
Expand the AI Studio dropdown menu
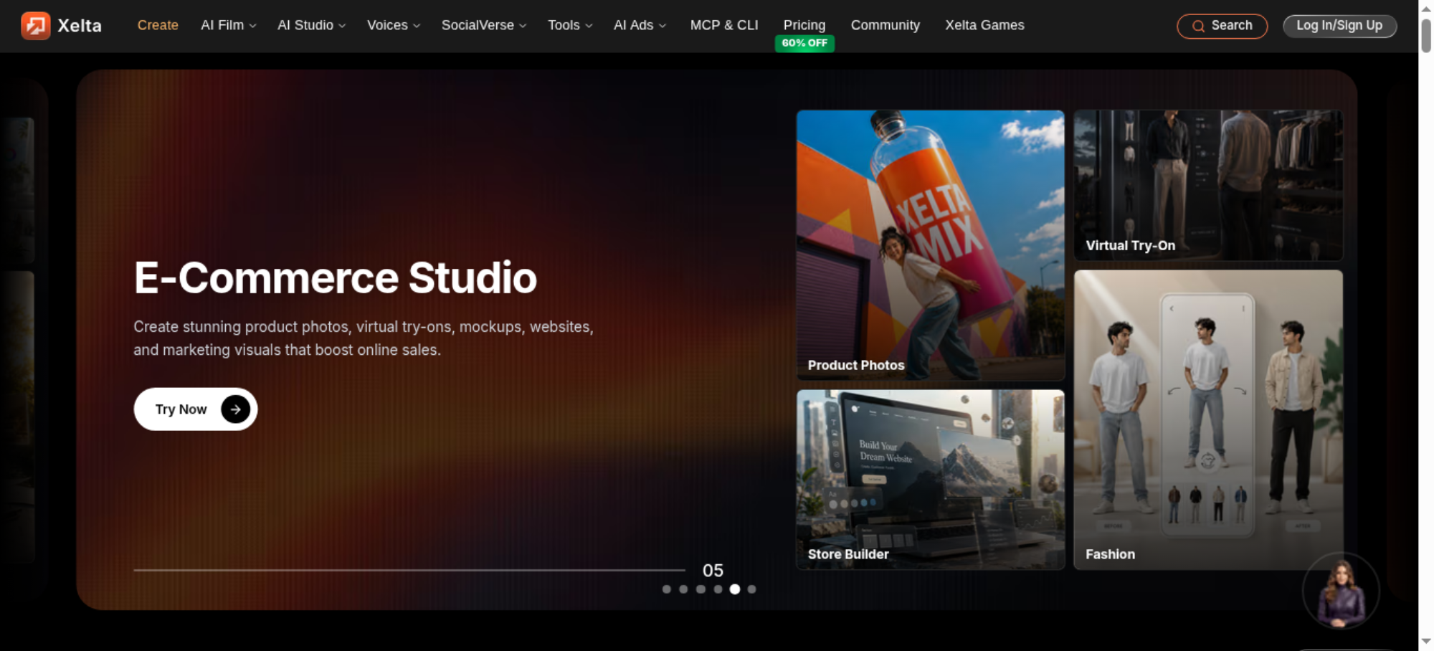pos(311,25)
